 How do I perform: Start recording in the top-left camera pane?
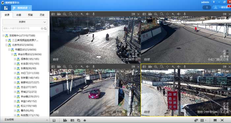59,14
